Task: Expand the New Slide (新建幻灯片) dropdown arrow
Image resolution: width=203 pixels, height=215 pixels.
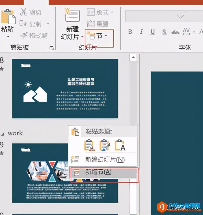Action: [82, 36]
